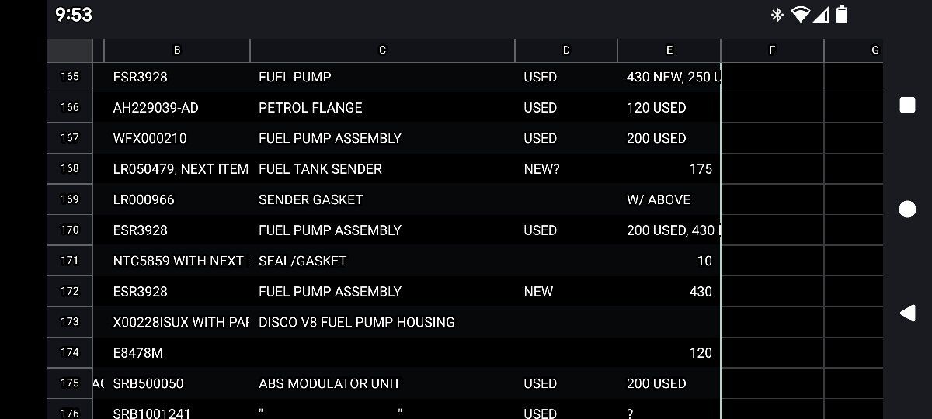Select the column C header
Viewport: 932px width, 419px height.
[382, 50]
